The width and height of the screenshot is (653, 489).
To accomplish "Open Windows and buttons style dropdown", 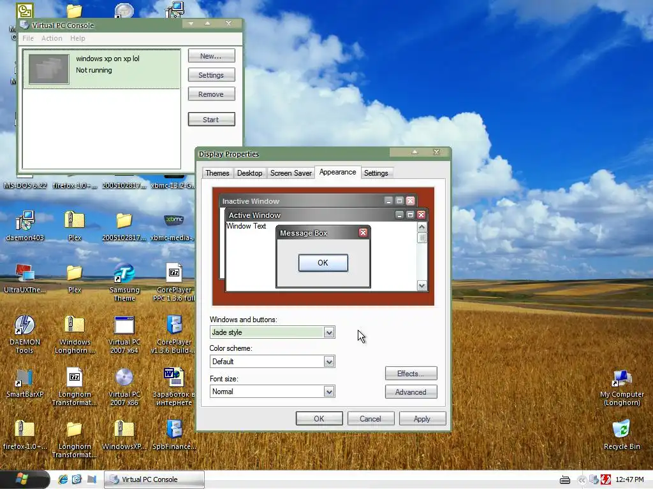I will pyautogui.click(x=328, y=332).
